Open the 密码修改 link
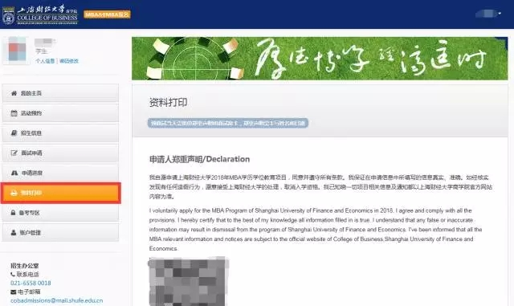The image size is (514, 306). tap(69, 61)
